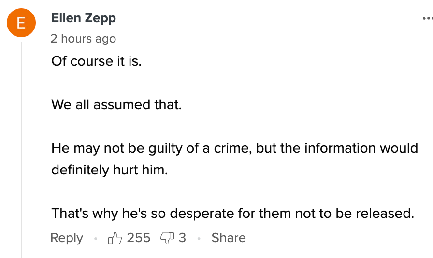Image resolution: width=433 pixels, height=258 pixels.
Task: Click the dot separator before Share
Action: pyautogui.click(x=199, y=238)
